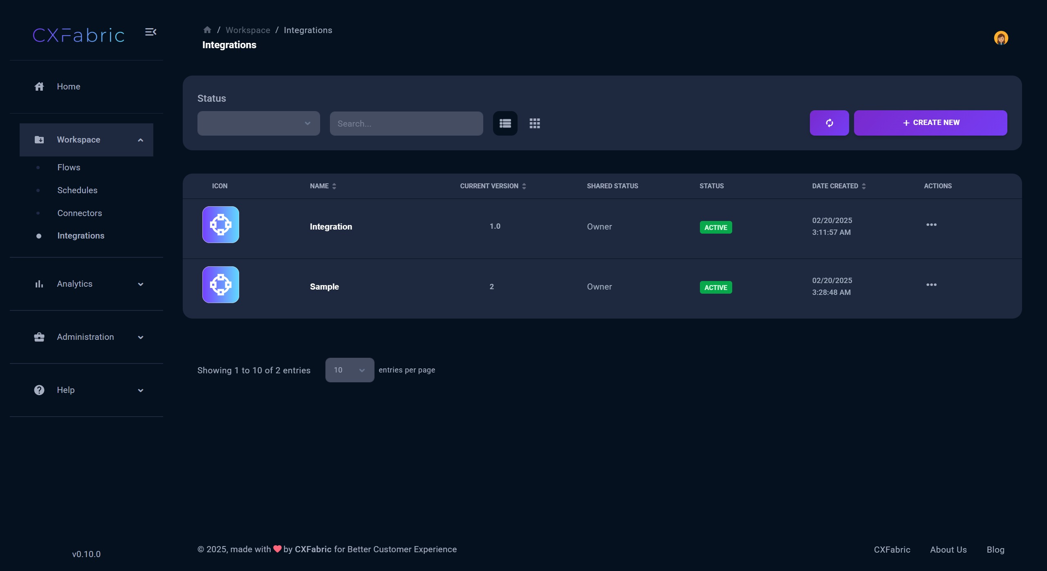Switch to grid view
The width and height of the screenshot is (1047, 571).
(x=535, y=123)
